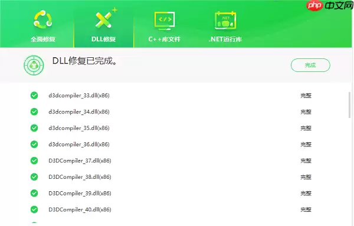Select the D3DCompiler_38.dll(x86) file name
The height and width of the screenshot is (226, 354).
tap(80, 177)
